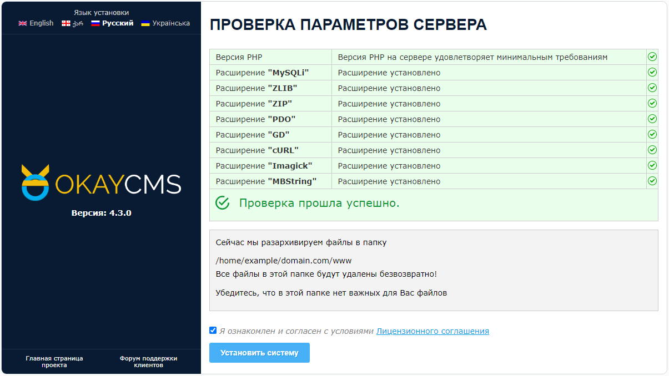The height and width of the screenshot is (376, 669).
Task: Click the checkmark for MBString extension
Action: [652, 180]
